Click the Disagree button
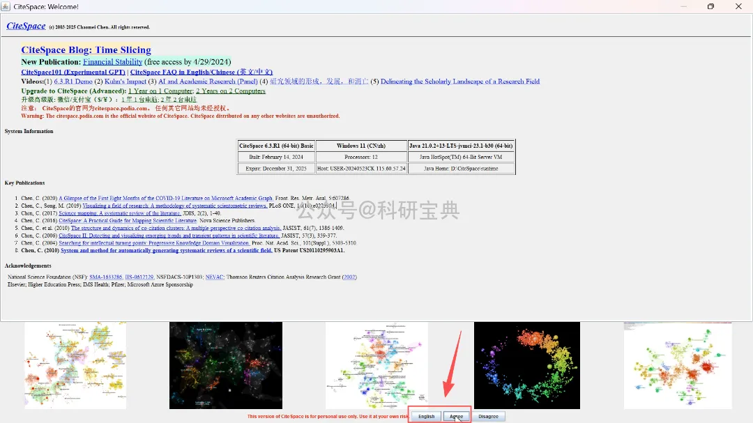The image size is (753, 423). [x=488, y=416]
